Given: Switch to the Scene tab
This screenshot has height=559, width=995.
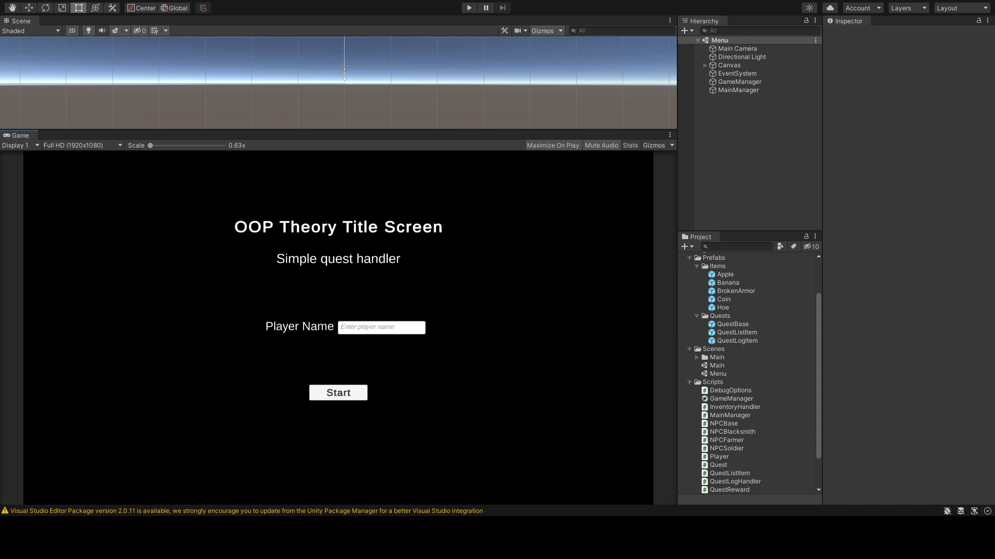Looking at the screenshot, I should point(20,21).
